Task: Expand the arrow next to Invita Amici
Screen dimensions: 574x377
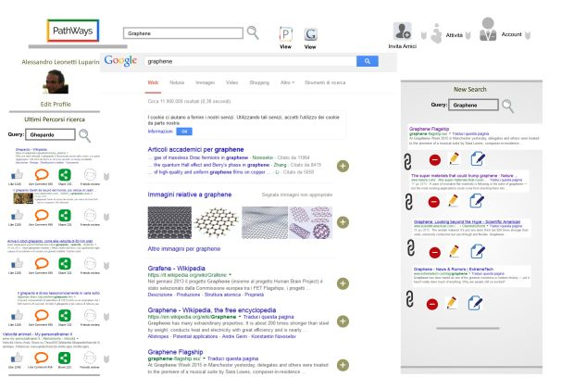Action: (423, 35)
